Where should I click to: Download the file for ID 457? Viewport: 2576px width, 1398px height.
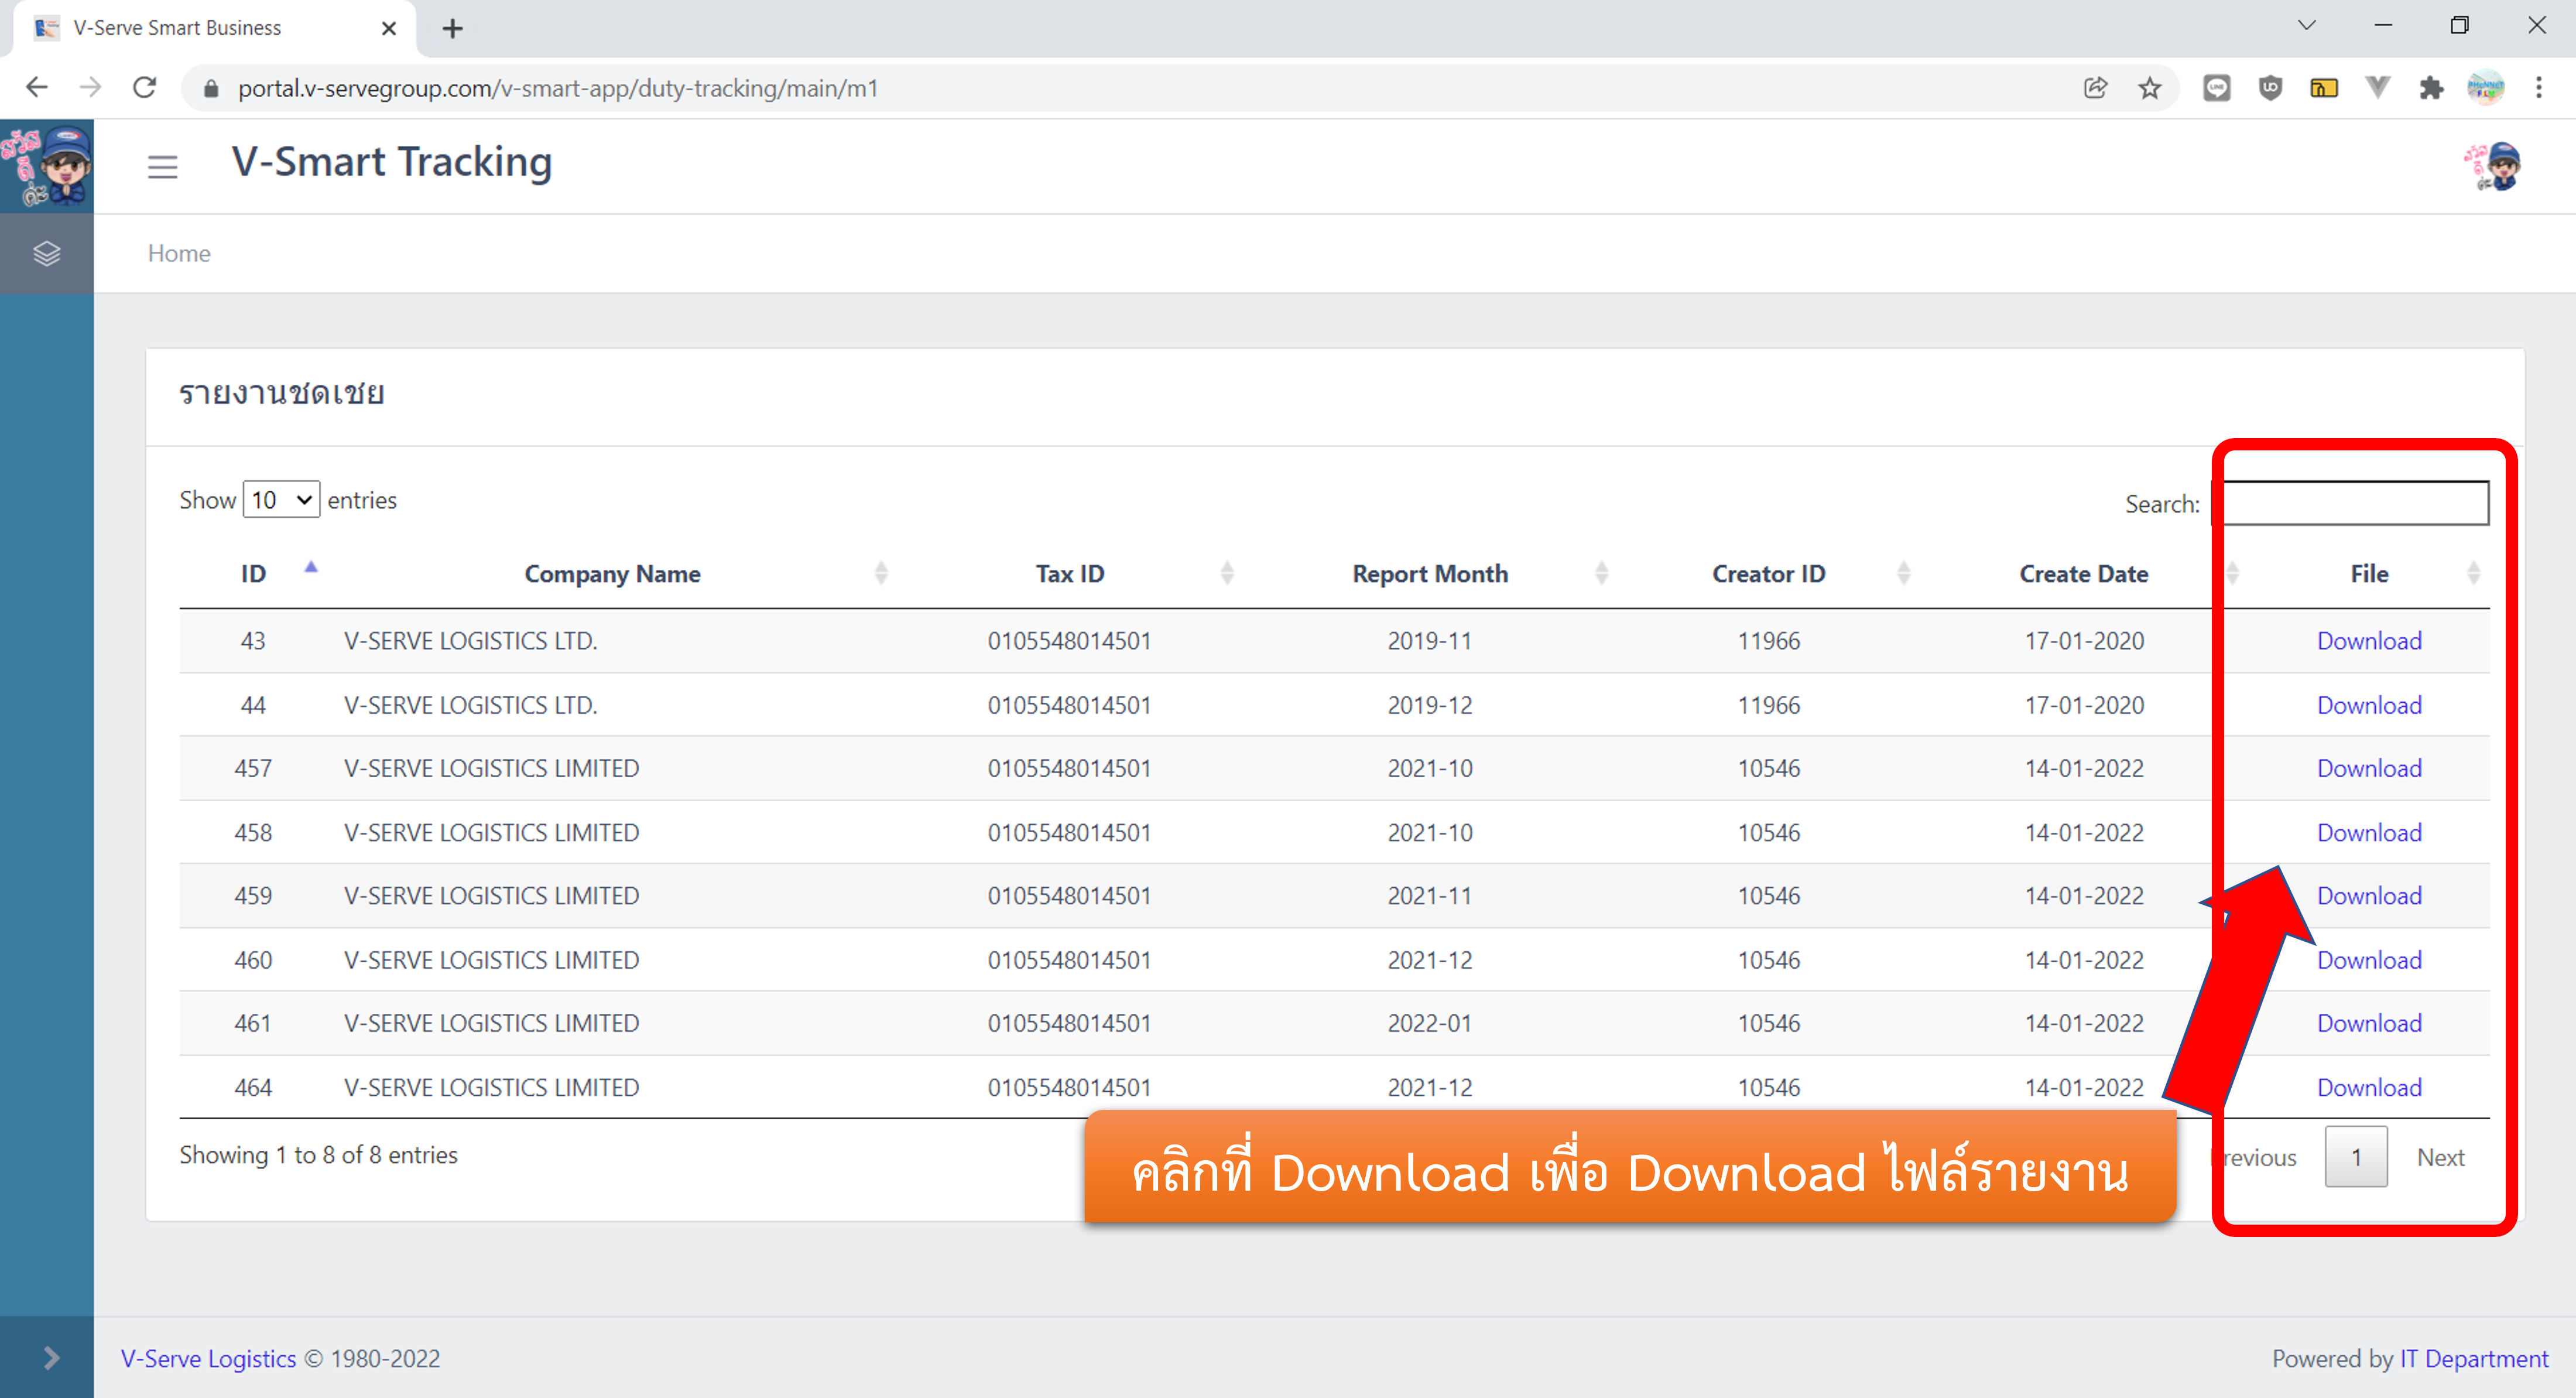tap(2369, 768)
